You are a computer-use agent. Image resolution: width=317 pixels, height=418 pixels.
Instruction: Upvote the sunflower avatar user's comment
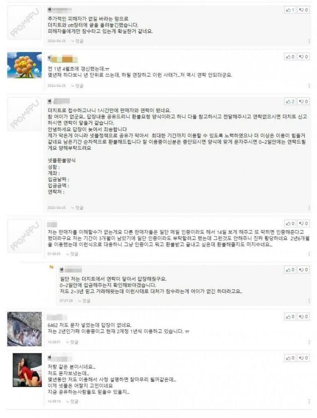290,57
